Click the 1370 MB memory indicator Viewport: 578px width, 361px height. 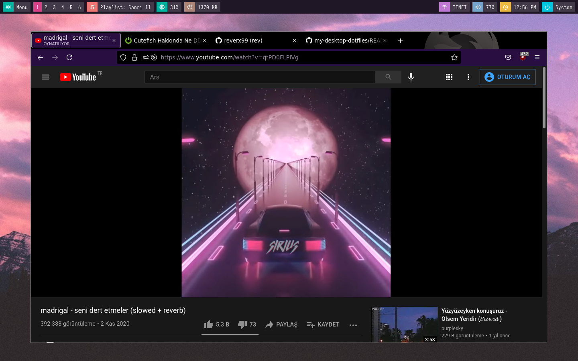[202, 7]
